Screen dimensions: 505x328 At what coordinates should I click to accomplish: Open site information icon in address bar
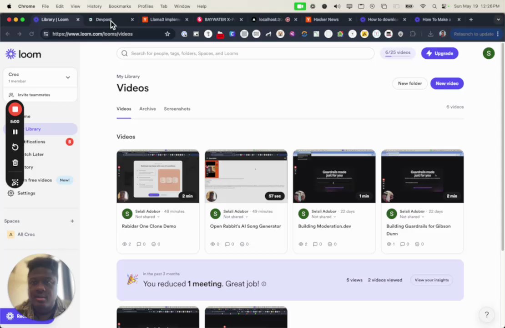46,34
